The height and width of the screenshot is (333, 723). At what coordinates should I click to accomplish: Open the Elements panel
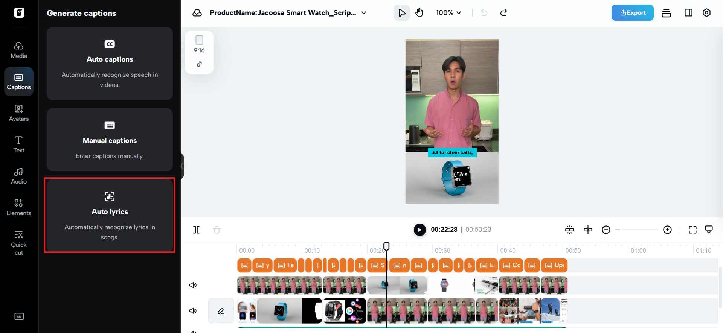19,208
